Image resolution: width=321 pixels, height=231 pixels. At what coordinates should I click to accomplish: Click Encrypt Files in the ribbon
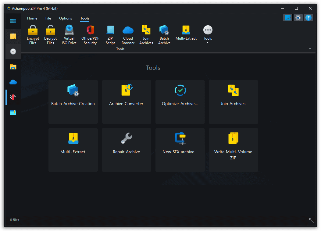tap(33, 35)
